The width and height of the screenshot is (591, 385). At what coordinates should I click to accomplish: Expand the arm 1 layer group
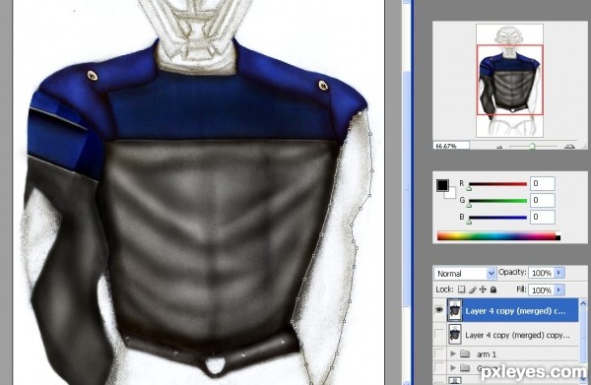pyautogui.click(x=453, y=353)
